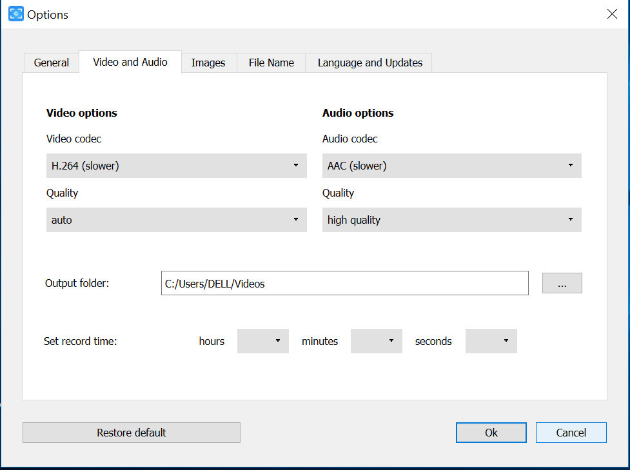This screenshot has height=470, width=630.
Task: Click the Output folder path field
Action: pos(344,284)
